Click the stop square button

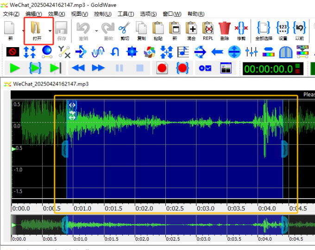click(140, 68)
